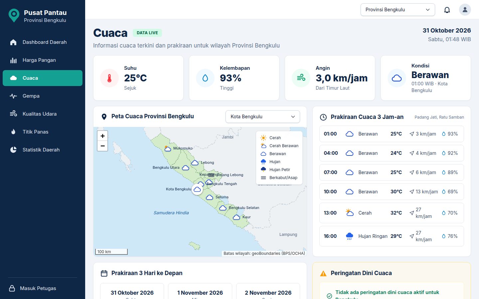Click the wind icon in Angin card

click(301, 78)
